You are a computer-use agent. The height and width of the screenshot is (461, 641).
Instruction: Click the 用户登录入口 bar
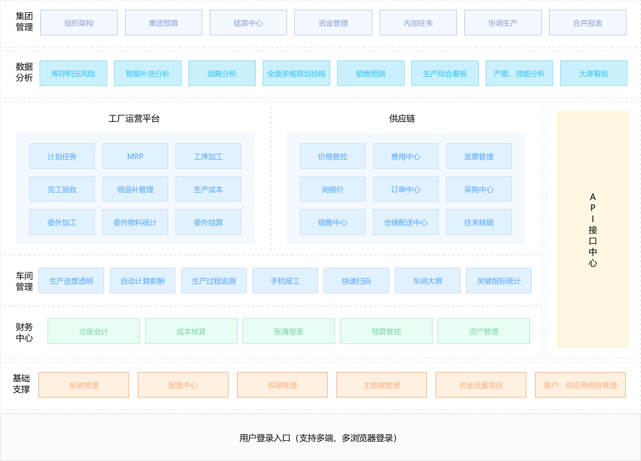(x=320, y=437)
